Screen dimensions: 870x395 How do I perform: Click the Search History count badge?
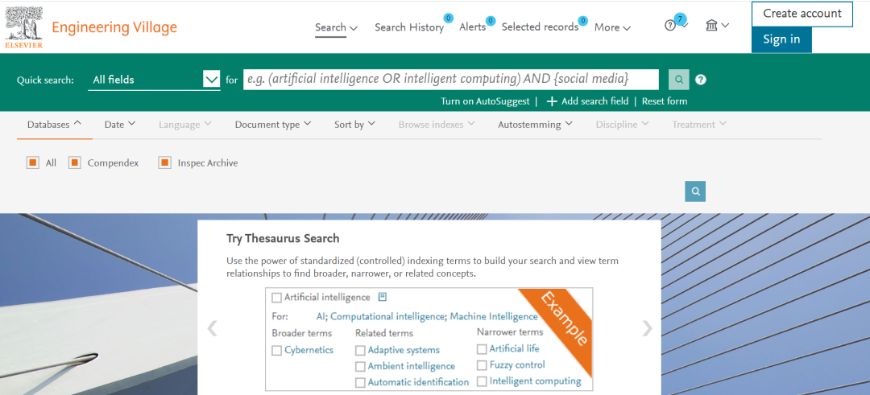449,19
